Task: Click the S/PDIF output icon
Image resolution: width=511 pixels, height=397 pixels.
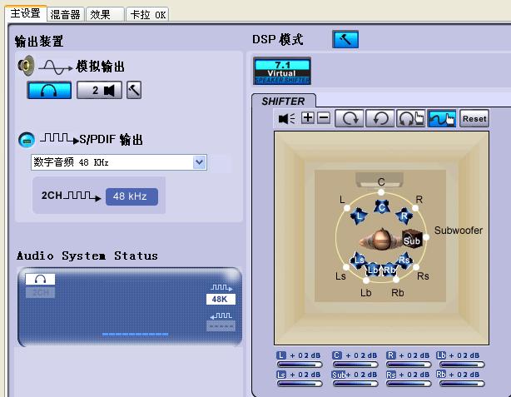Action: 27,139
